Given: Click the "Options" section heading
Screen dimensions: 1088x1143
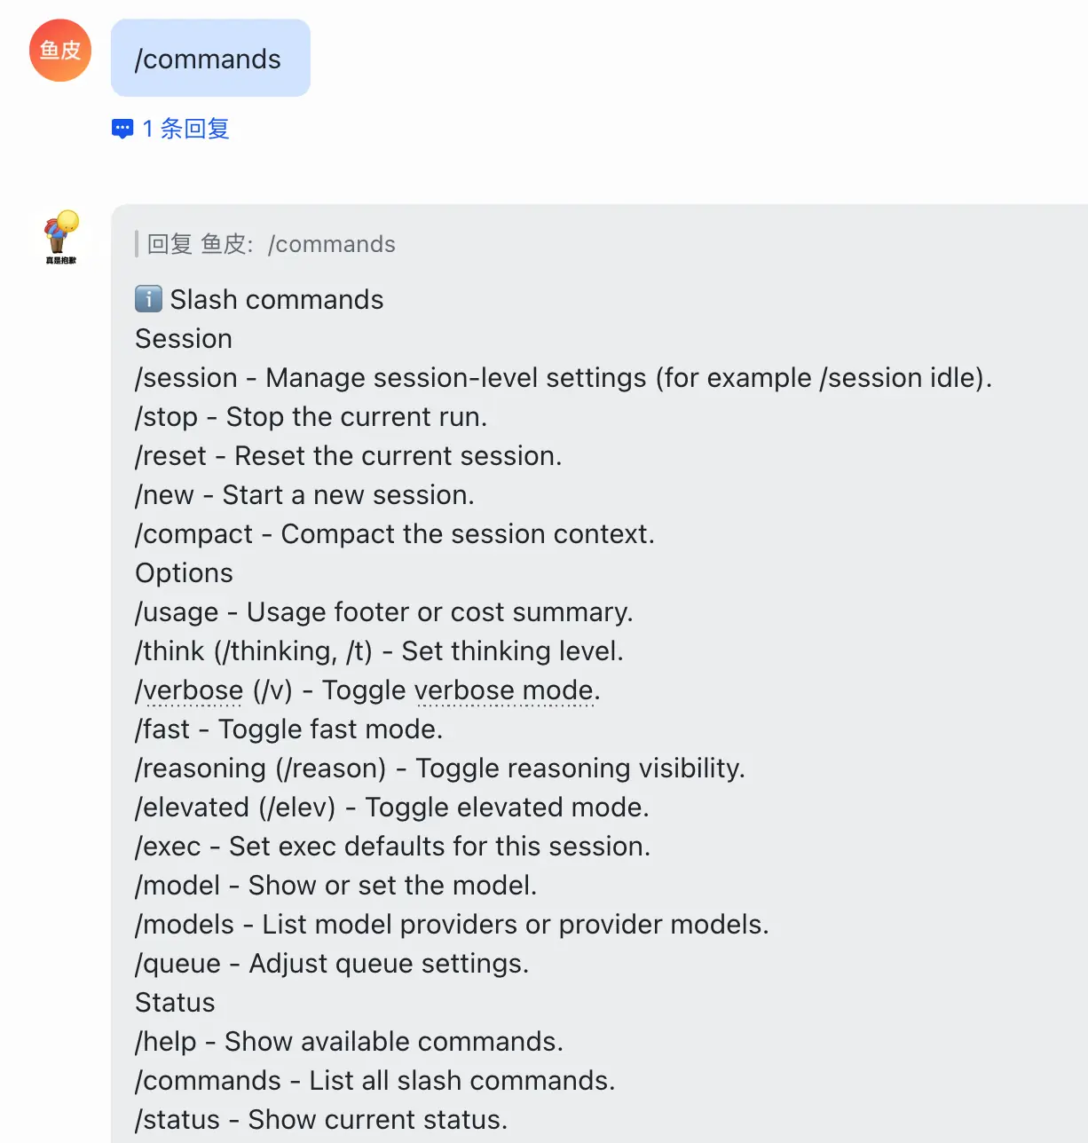Looking at the screenshot, I should click(184, 573).
